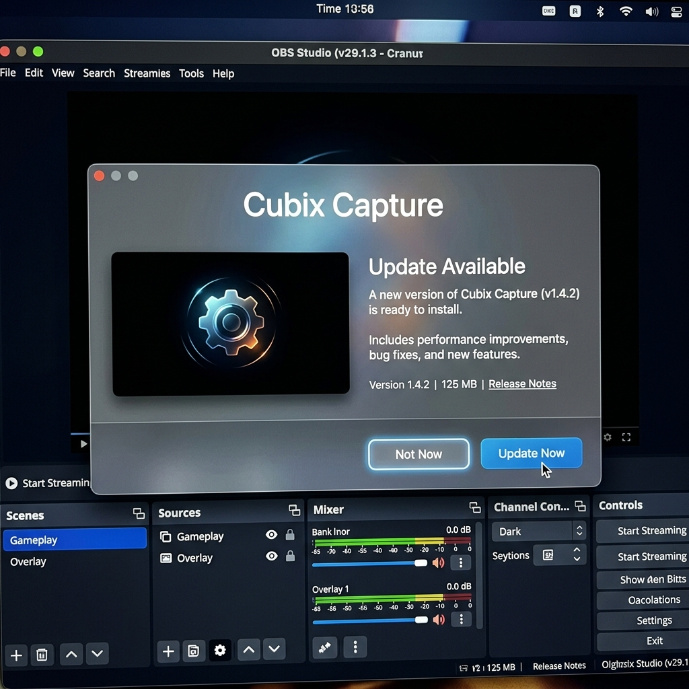
Task: Move source up with arrow icon
Action: pyautogui.click(x=249, y=649)
